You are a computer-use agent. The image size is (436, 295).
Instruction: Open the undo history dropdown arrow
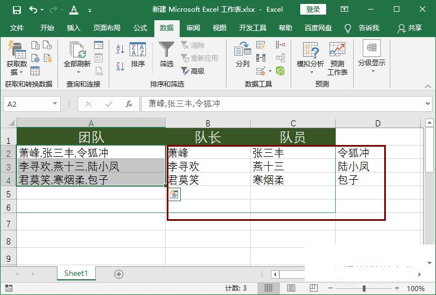click(x=42, y=10)
